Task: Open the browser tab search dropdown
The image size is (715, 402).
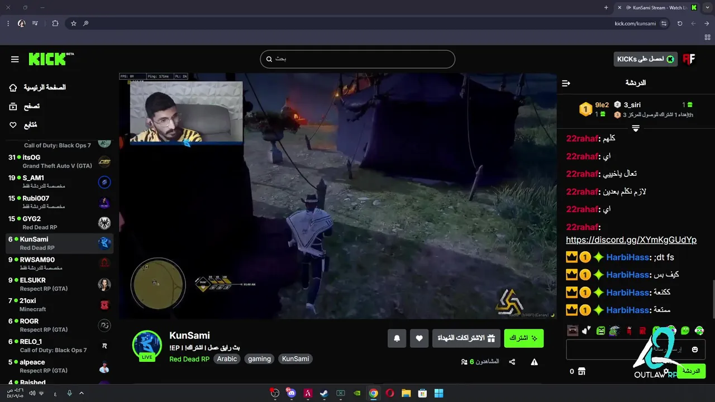Action: point(707,7)
